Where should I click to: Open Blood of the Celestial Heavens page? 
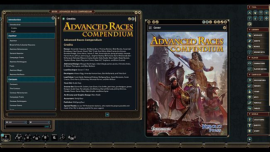pos(22,45)
